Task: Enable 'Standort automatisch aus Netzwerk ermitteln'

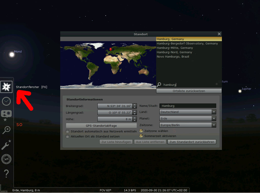Action: click(x=68, y=131)
